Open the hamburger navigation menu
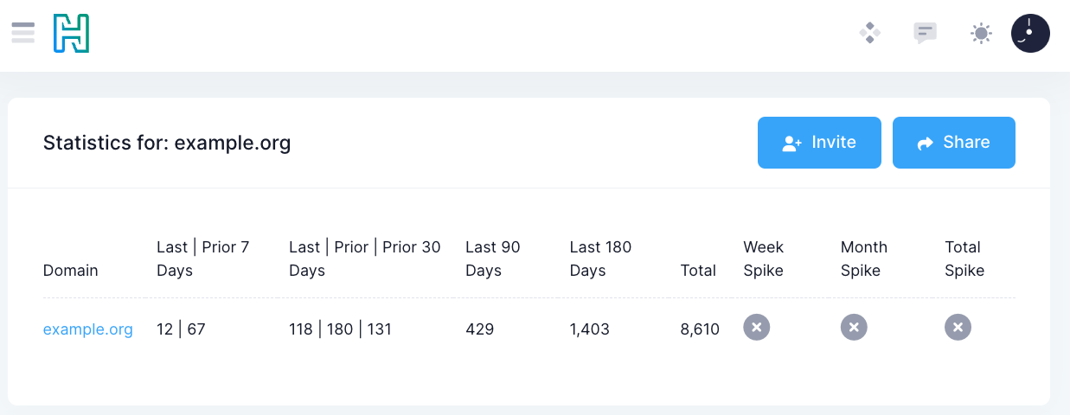 [23, 34]
